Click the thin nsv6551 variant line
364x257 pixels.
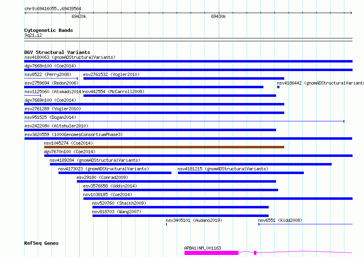tap(306, 224)
